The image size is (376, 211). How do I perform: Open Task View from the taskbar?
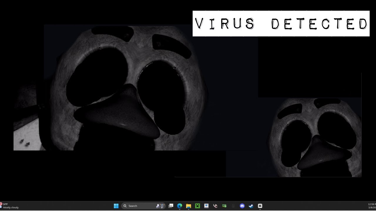[171, 206]
